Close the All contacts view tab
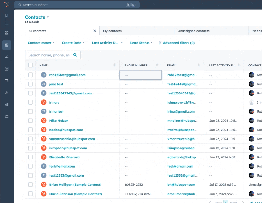The image size is (262, 203). coord(95,31)
